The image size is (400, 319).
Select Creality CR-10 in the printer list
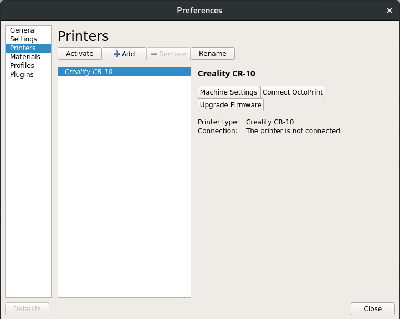124,71
